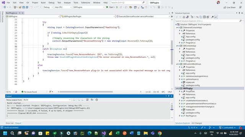Open File Explorer from taskbar

click(145, 133)
